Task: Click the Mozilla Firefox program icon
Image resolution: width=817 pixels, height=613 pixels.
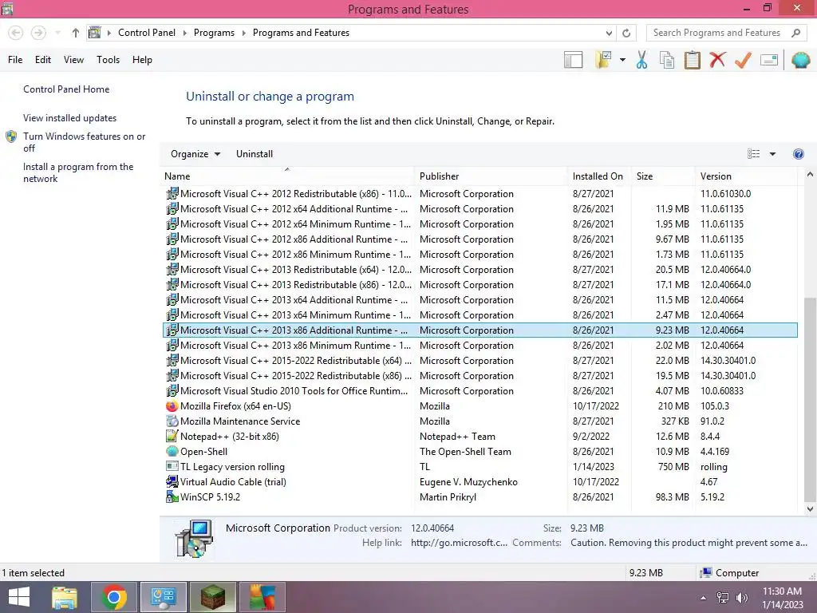Action: point(172,406)
